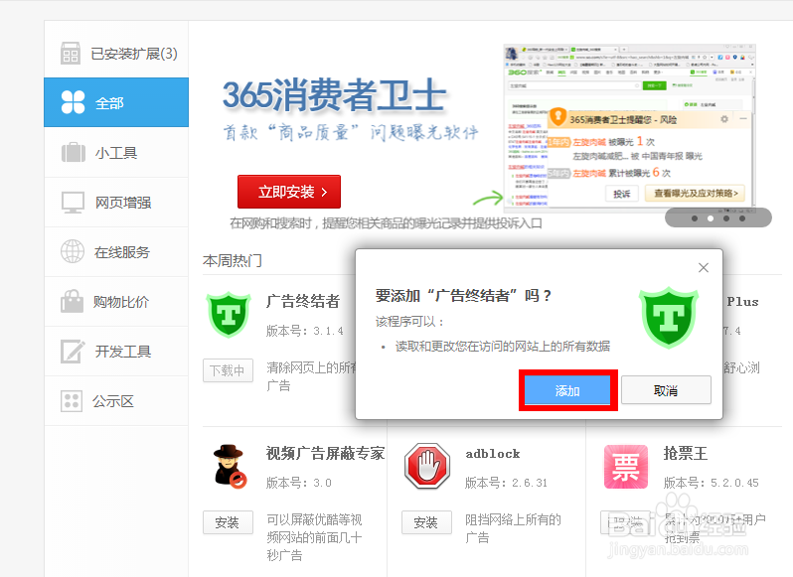Click the 广告终结者 shield icon in the list
The height and width of the screenshot is (577, 793).
click(229, 314)
